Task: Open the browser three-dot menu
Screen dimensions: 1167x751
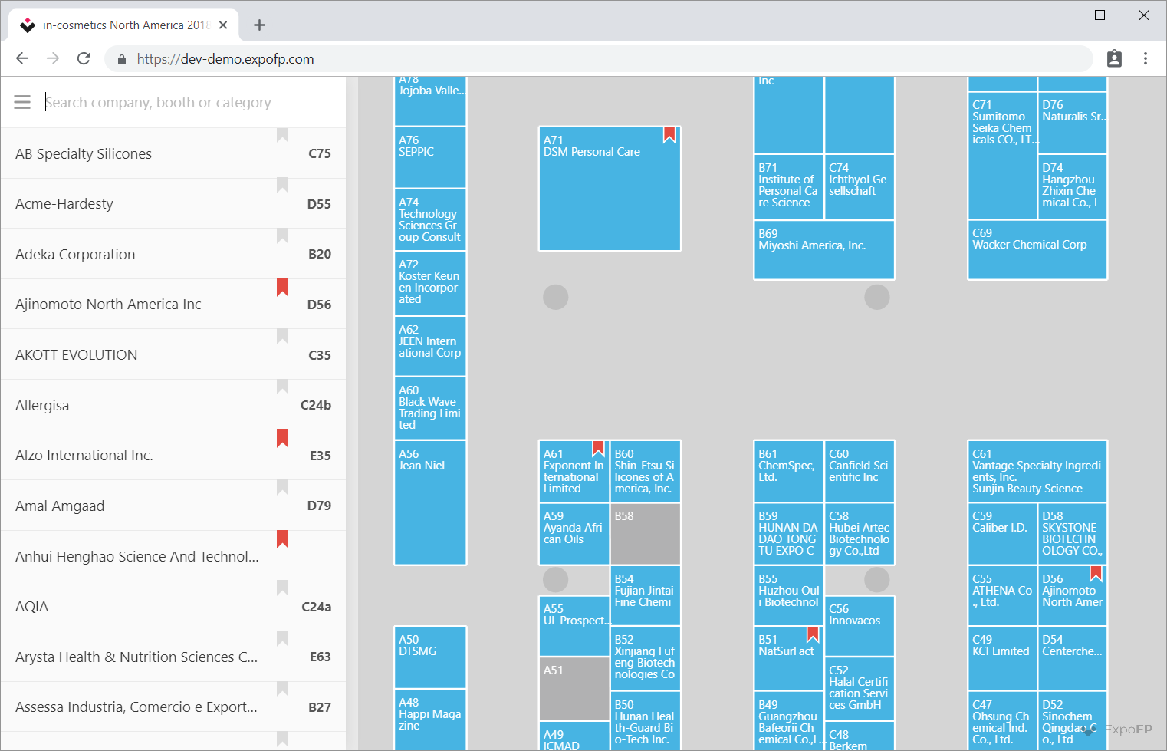Action: click(1145, 58)
